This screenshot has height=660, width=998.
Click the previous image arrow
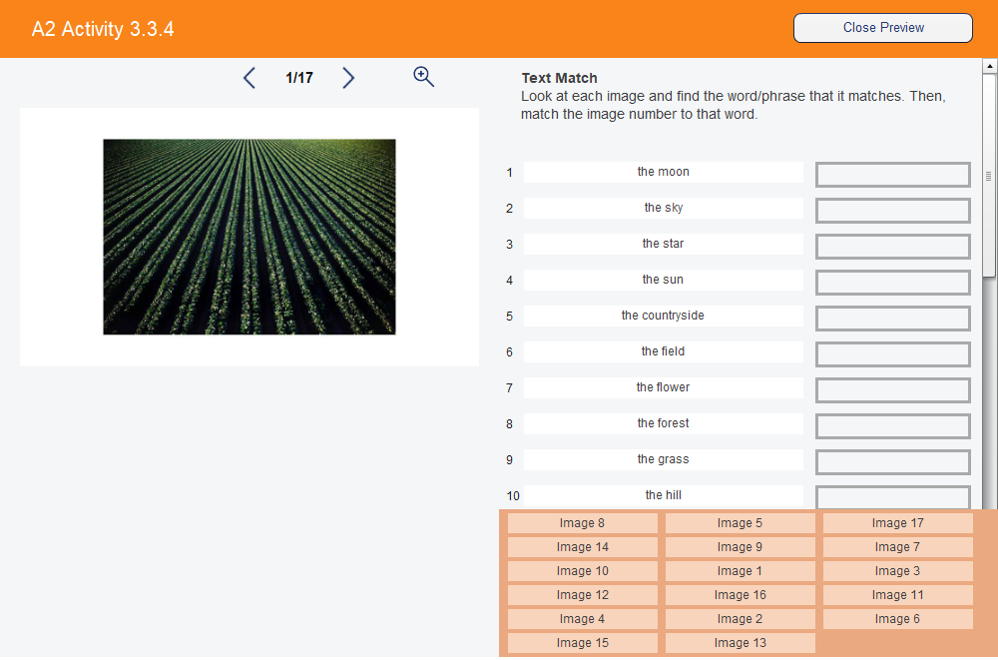click(249, 77)
